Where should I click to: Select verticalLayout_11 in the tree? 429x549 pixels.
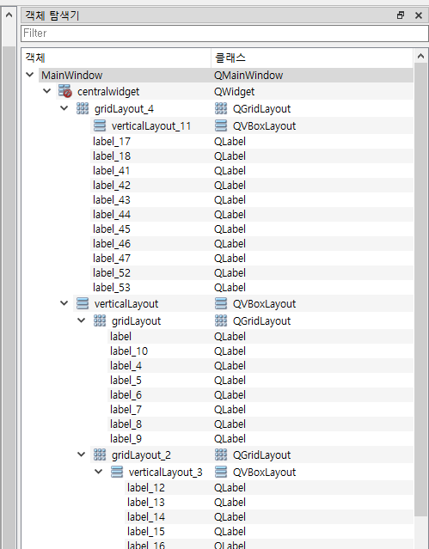(x=151, y=126)
